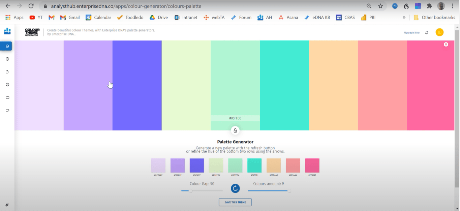Click the blue circular extension icon
This screenshot has height=211, width=460.
point(395,6)
